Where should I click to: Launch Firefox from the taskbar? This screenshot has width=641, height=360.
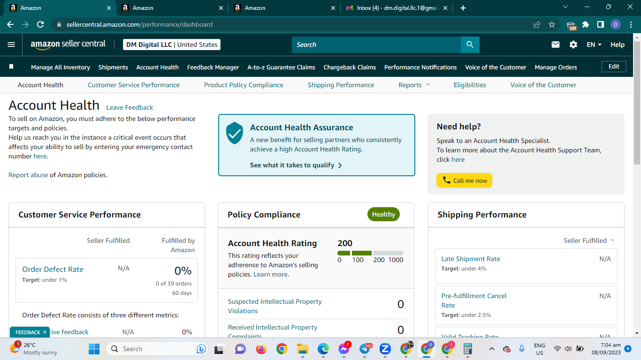261,349
